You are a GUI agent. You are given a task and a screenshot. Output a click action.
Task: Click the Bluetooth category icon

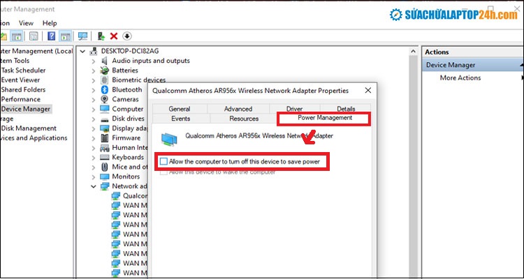point(104,90)
